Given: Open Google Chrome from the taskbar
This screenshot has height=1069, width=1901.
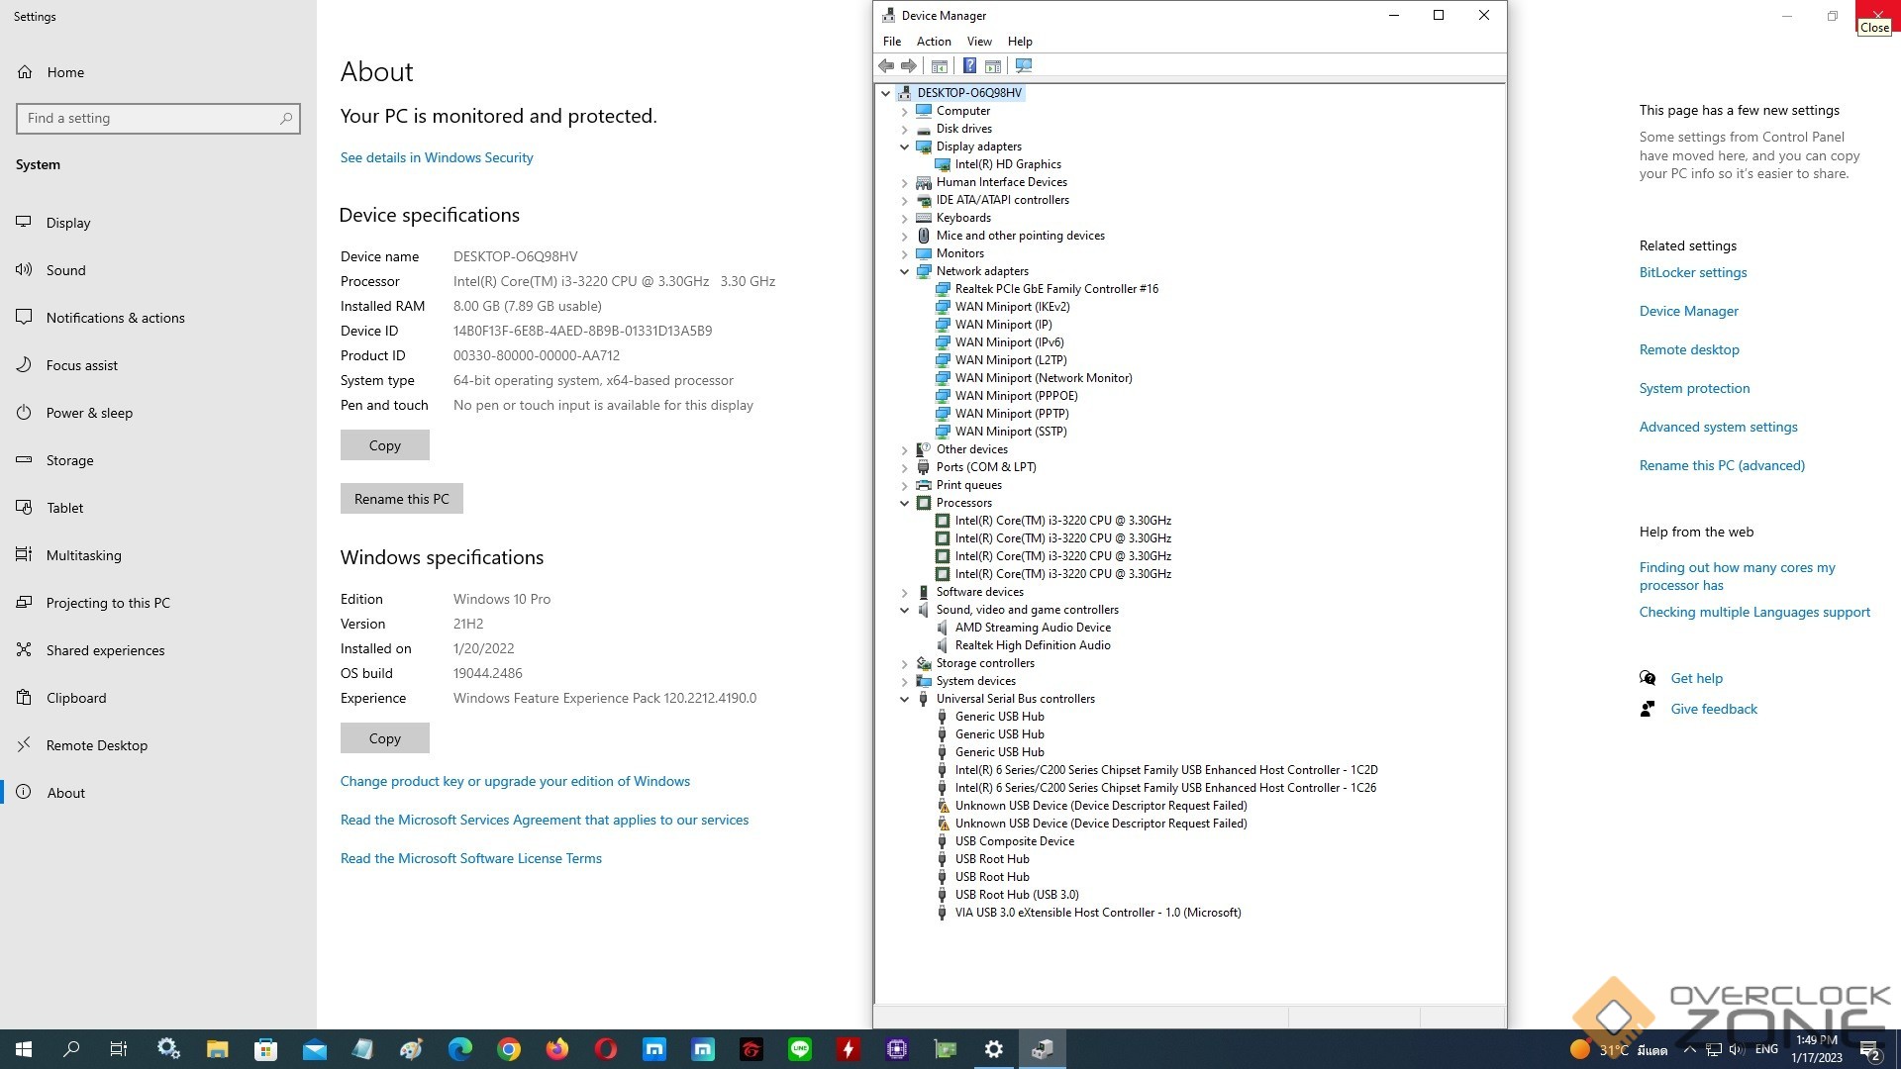Looking at the screenshot, I should [x=509, y=1049].
